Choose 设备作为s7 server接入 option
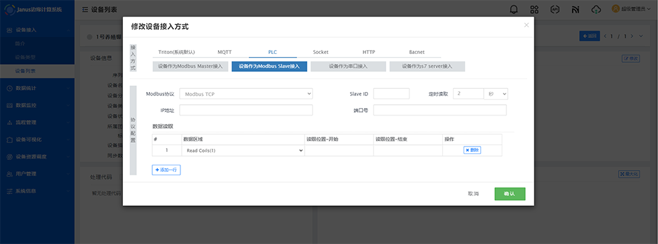 [x=427, y=67]
